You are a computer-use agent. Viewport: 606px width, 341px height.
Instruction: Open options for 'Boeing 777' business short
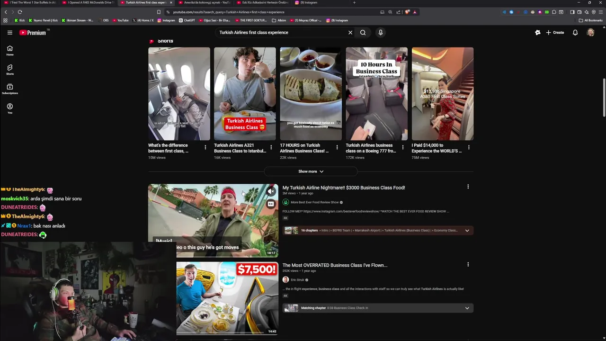402,147
